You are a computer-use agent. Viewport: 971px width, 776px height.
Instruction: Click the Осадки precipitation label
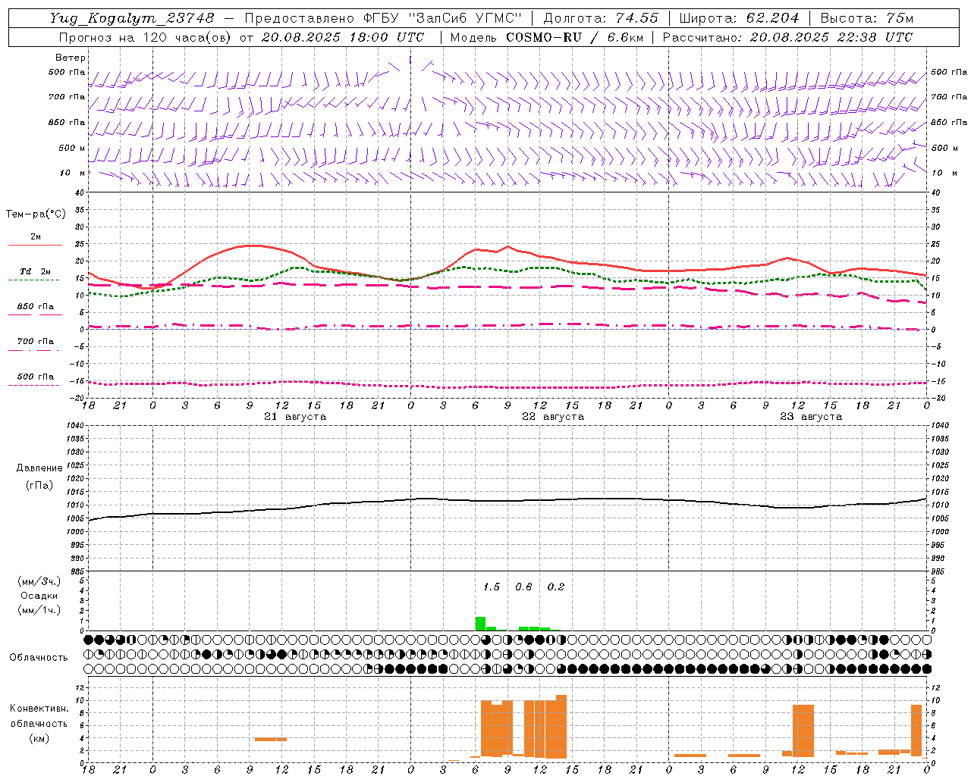click(39, 596)
